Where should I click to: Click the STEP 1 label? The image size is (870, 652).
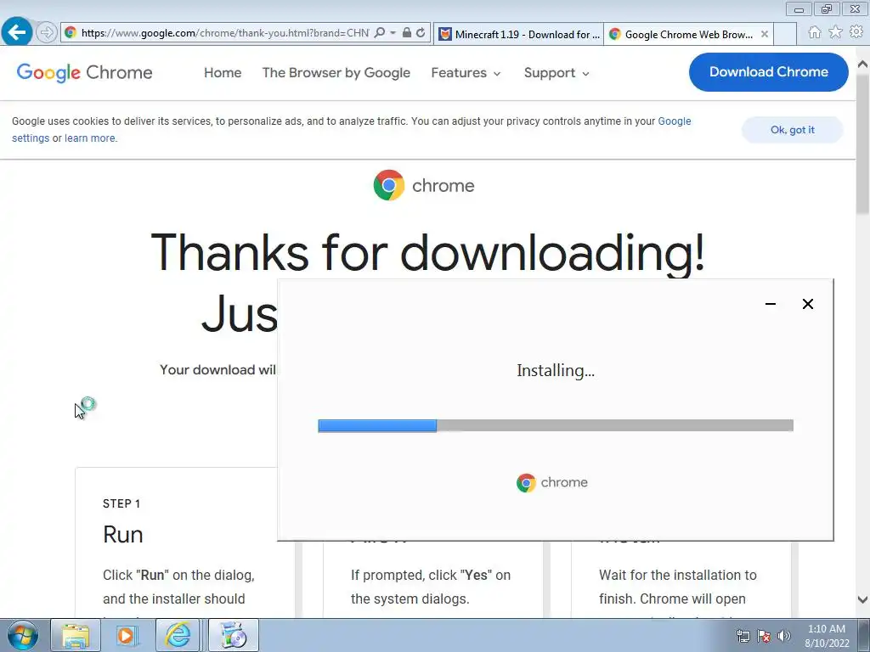point(121,503)
